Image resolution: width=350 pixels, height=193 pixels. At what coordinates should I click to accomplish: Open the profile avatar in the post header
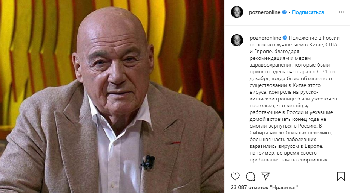coord(237,12)
